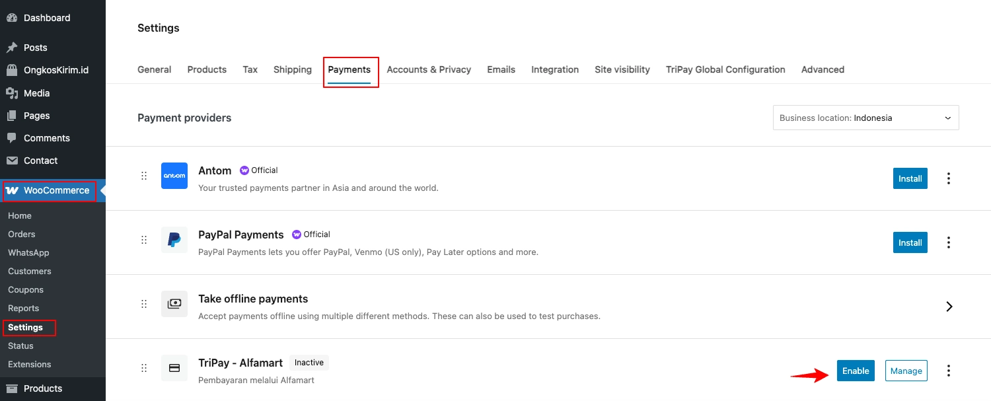Install the PayPal Payments provider
Image resolution: width=991 pixels, height=401 pixels.
point(910,242)
